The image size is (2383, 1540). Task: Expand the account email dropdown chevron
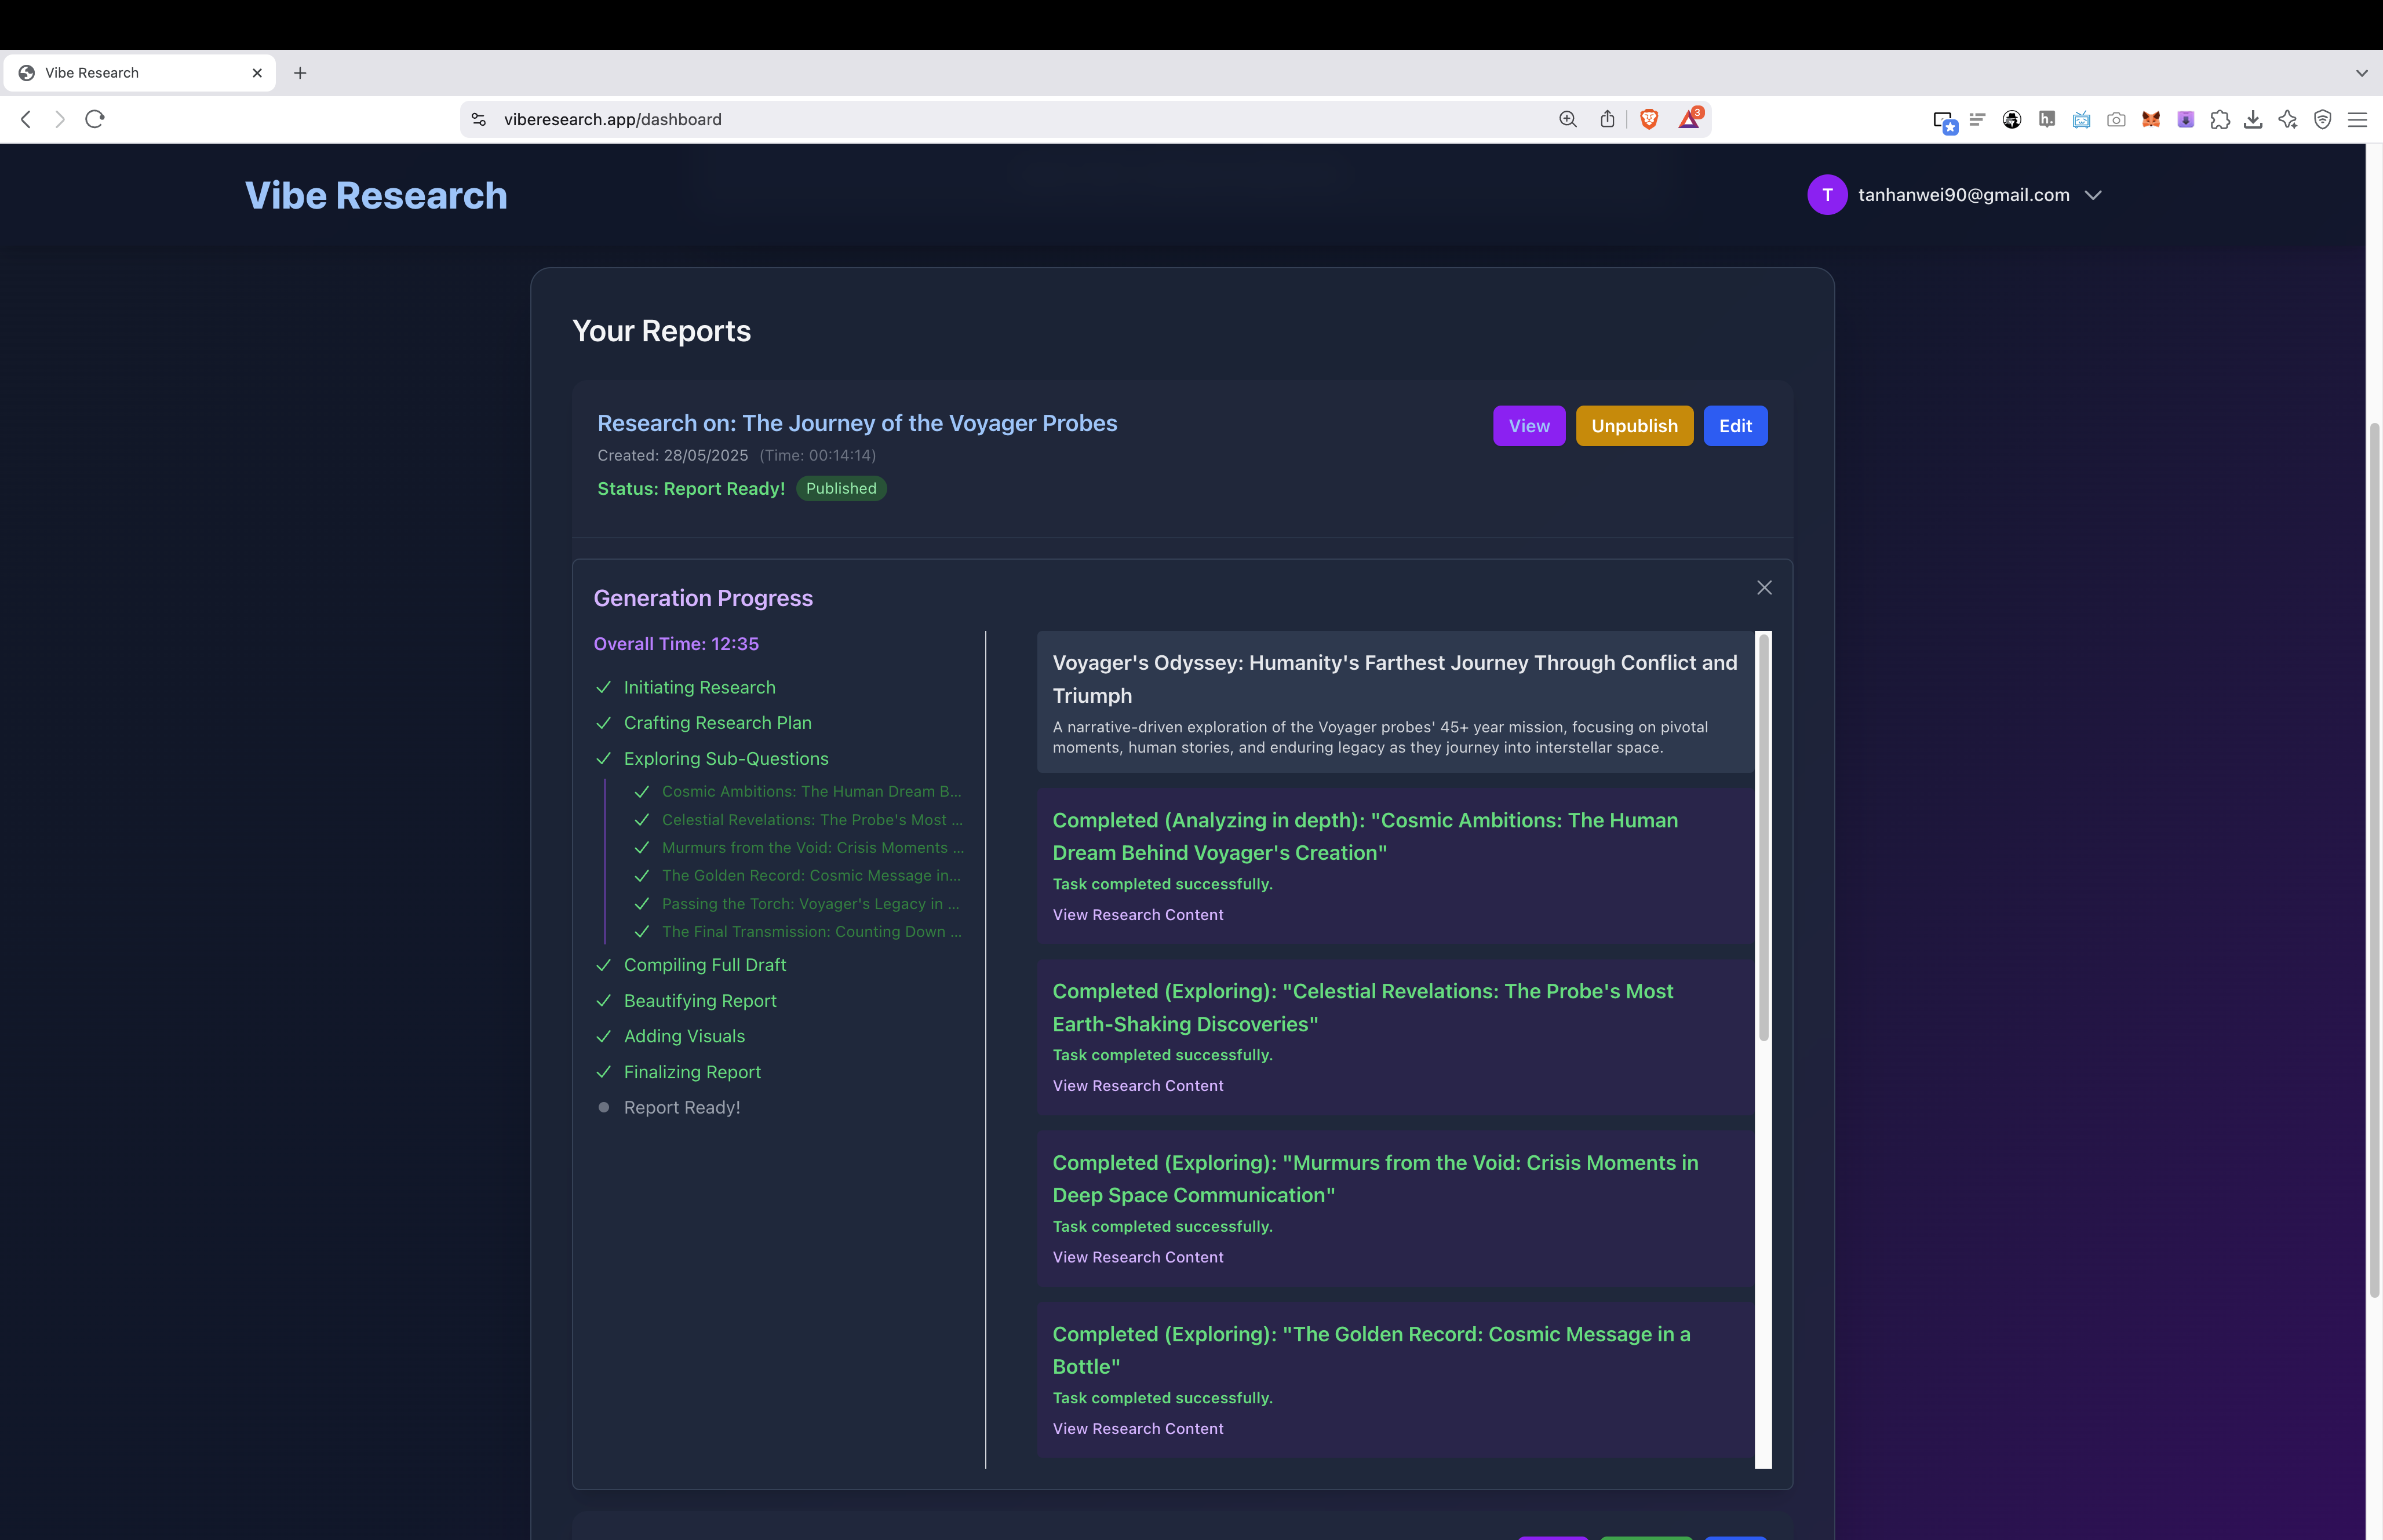[2093, 195]
